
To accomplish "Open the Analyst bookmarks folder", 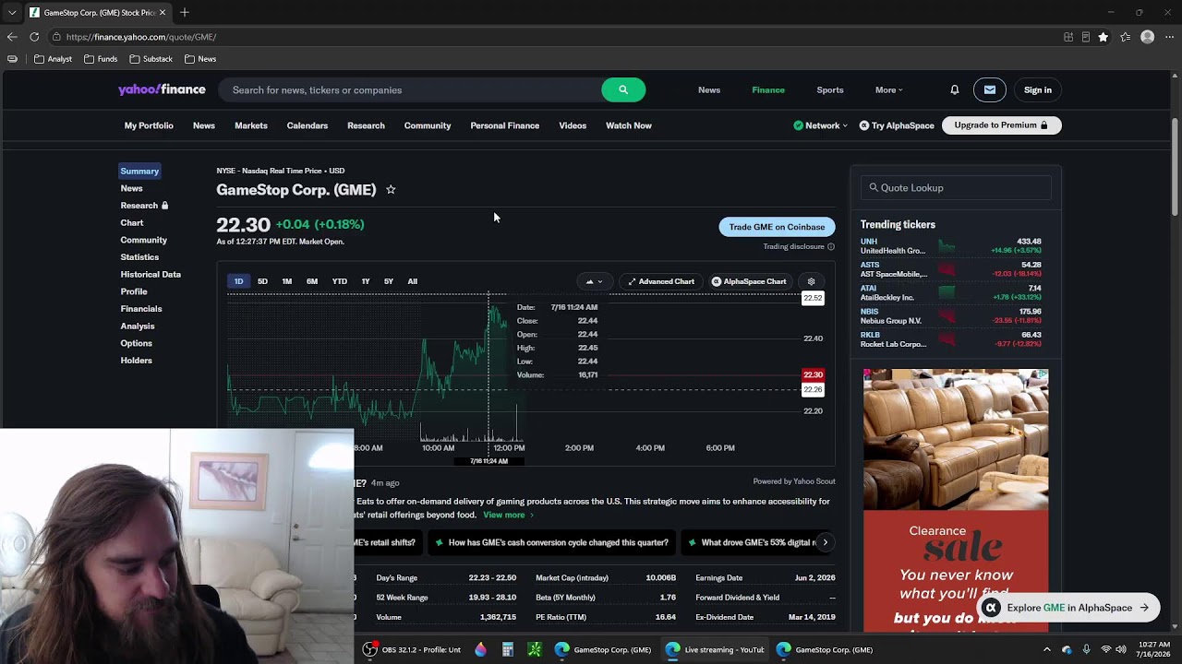I will (x=53, y=59).
